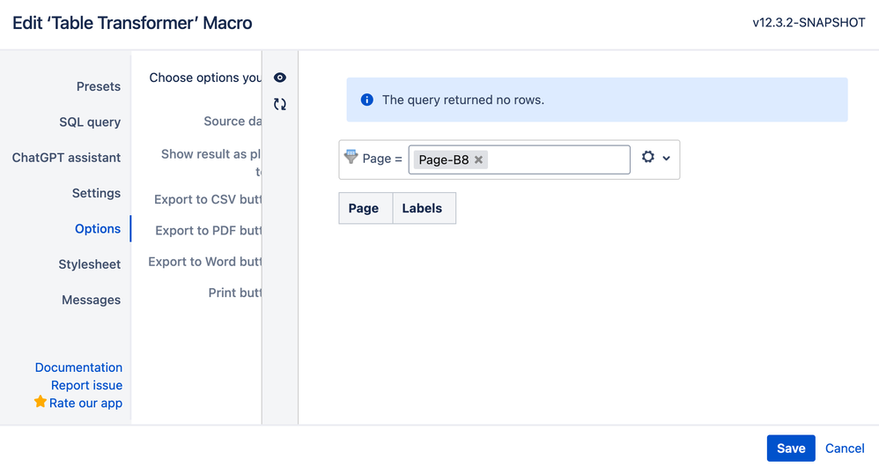Screen dimensions: 879x467
Task: Click the info icon in the no rows message
Action: [366, 100]
